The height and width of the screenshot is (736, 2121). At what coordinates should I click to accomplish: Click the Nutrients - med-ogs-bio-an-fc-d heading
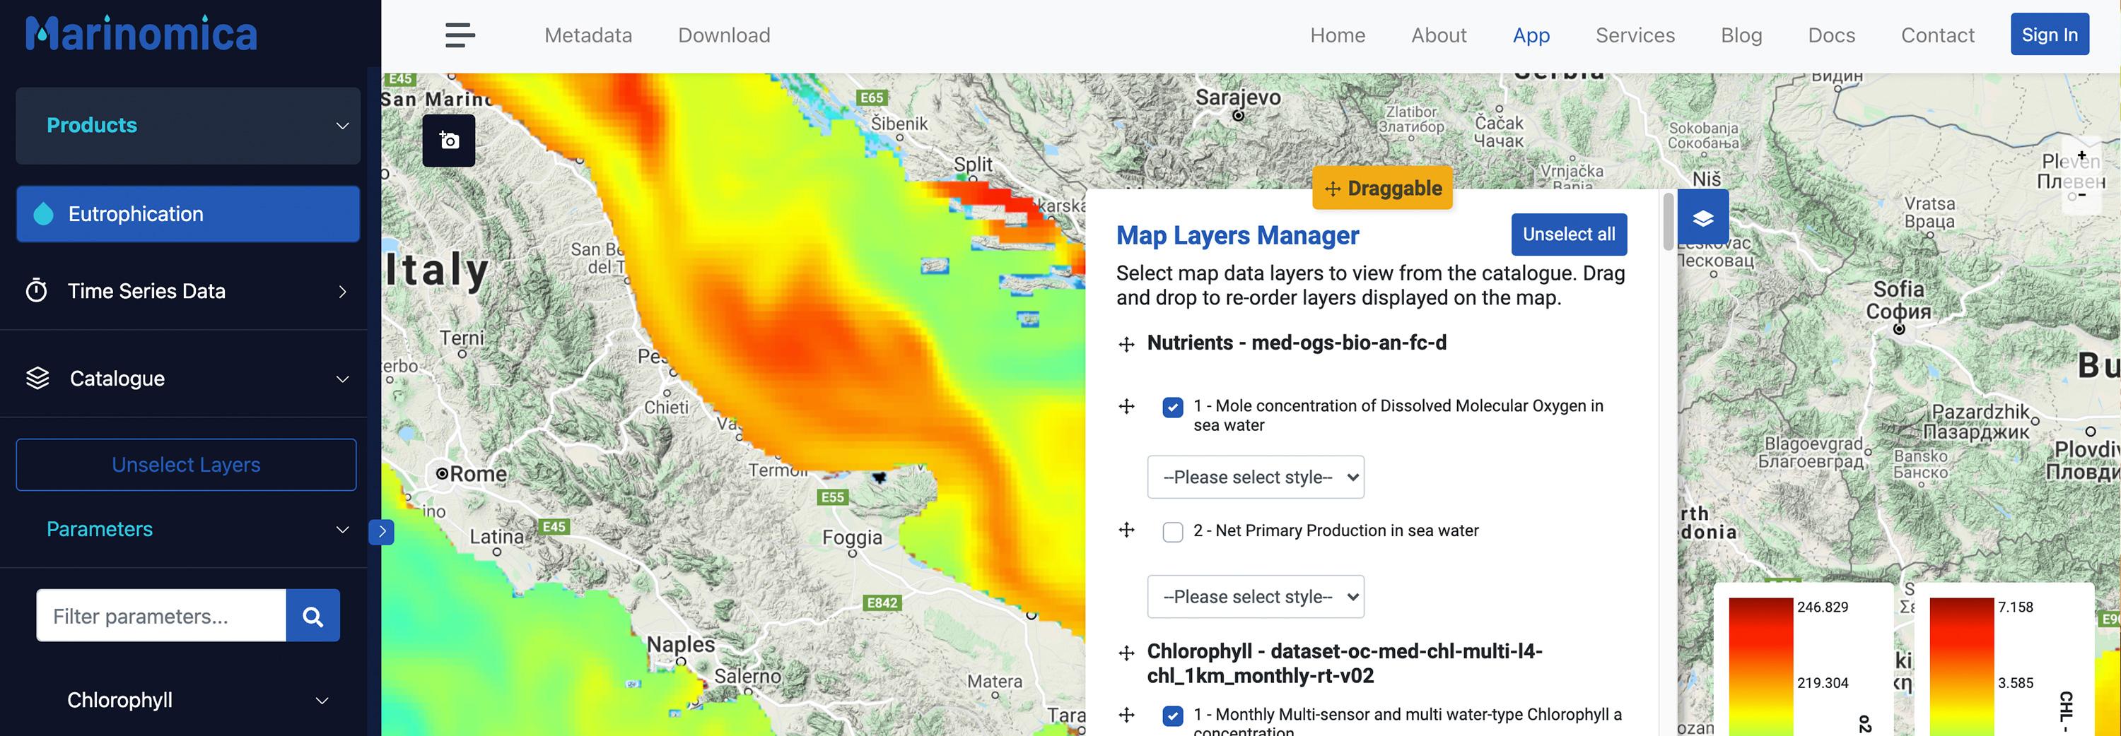coord(1296,343)
